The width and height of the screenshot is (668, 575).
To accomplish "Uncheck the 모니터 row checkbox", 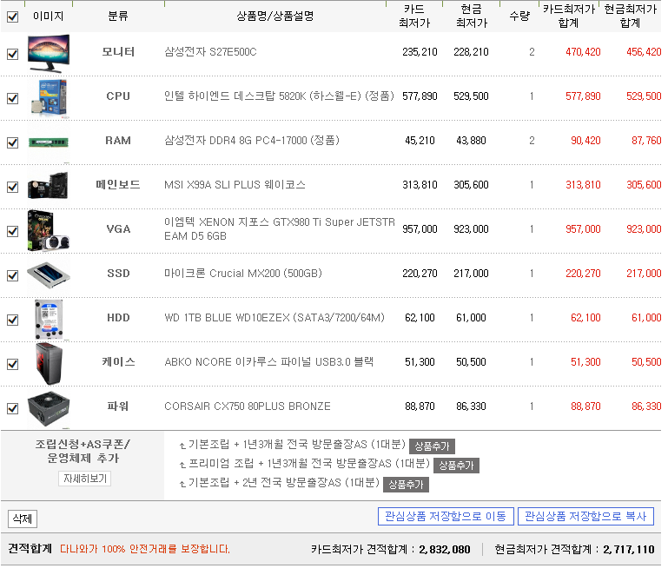I will [13, 55].
